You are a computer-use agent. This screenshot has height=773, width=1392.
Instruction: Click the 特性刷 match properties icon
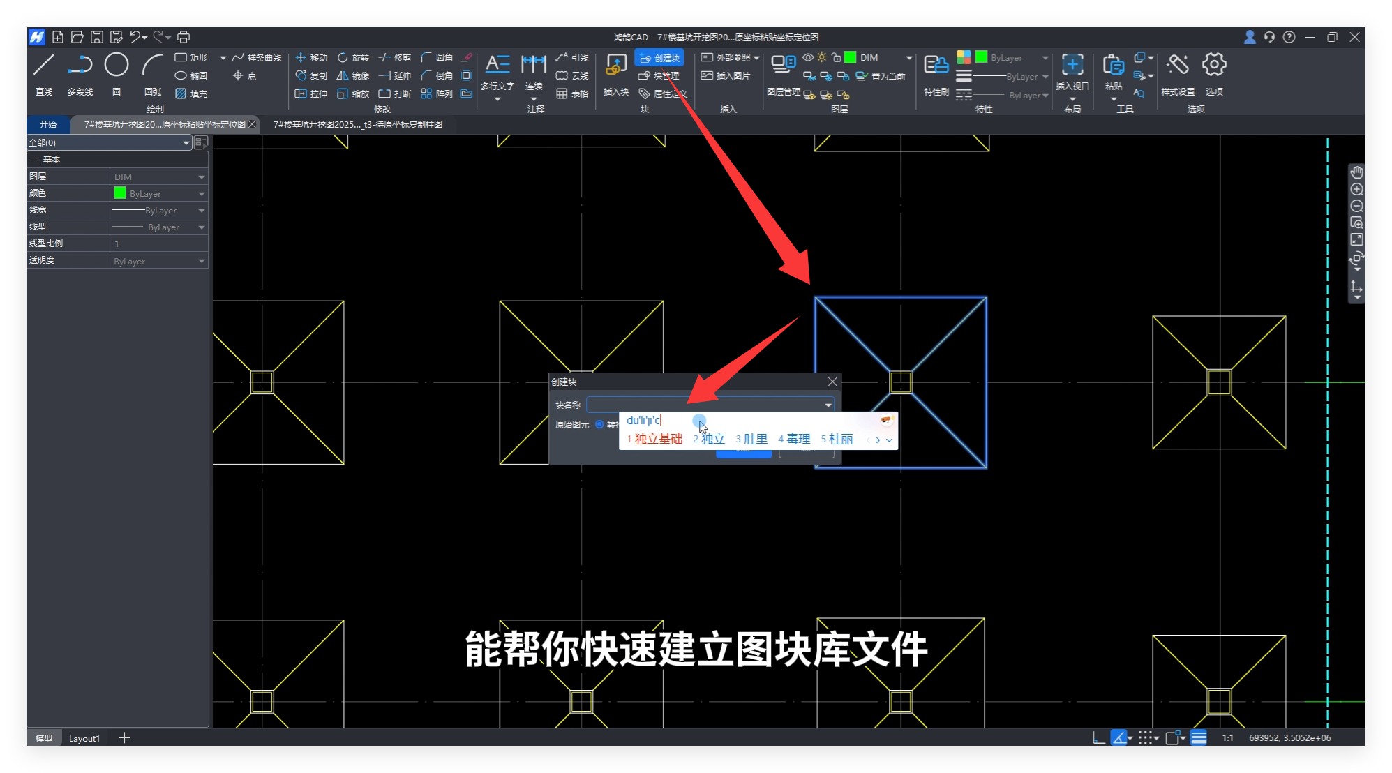936,66
